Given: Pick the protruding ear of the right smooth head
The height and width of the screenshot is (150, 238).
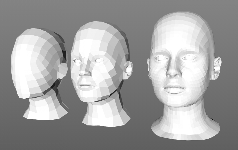Looking at the screenshot, I should [216, 68].
